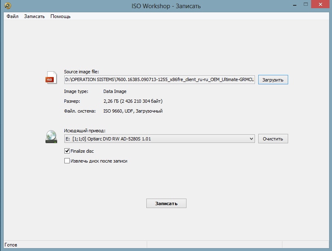Click the Data Image type value

pyautogui.click(x=115, y=91)
